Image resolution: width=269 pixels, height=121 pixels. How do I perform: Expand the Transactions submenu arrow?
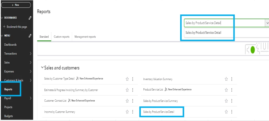coord(31,53)
